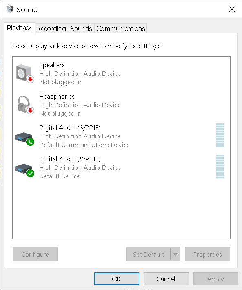Click 'High Definition Audio Device' under Headphones
Image resolution: width=242 pixels, height=290 pixels.
(80, 105)
